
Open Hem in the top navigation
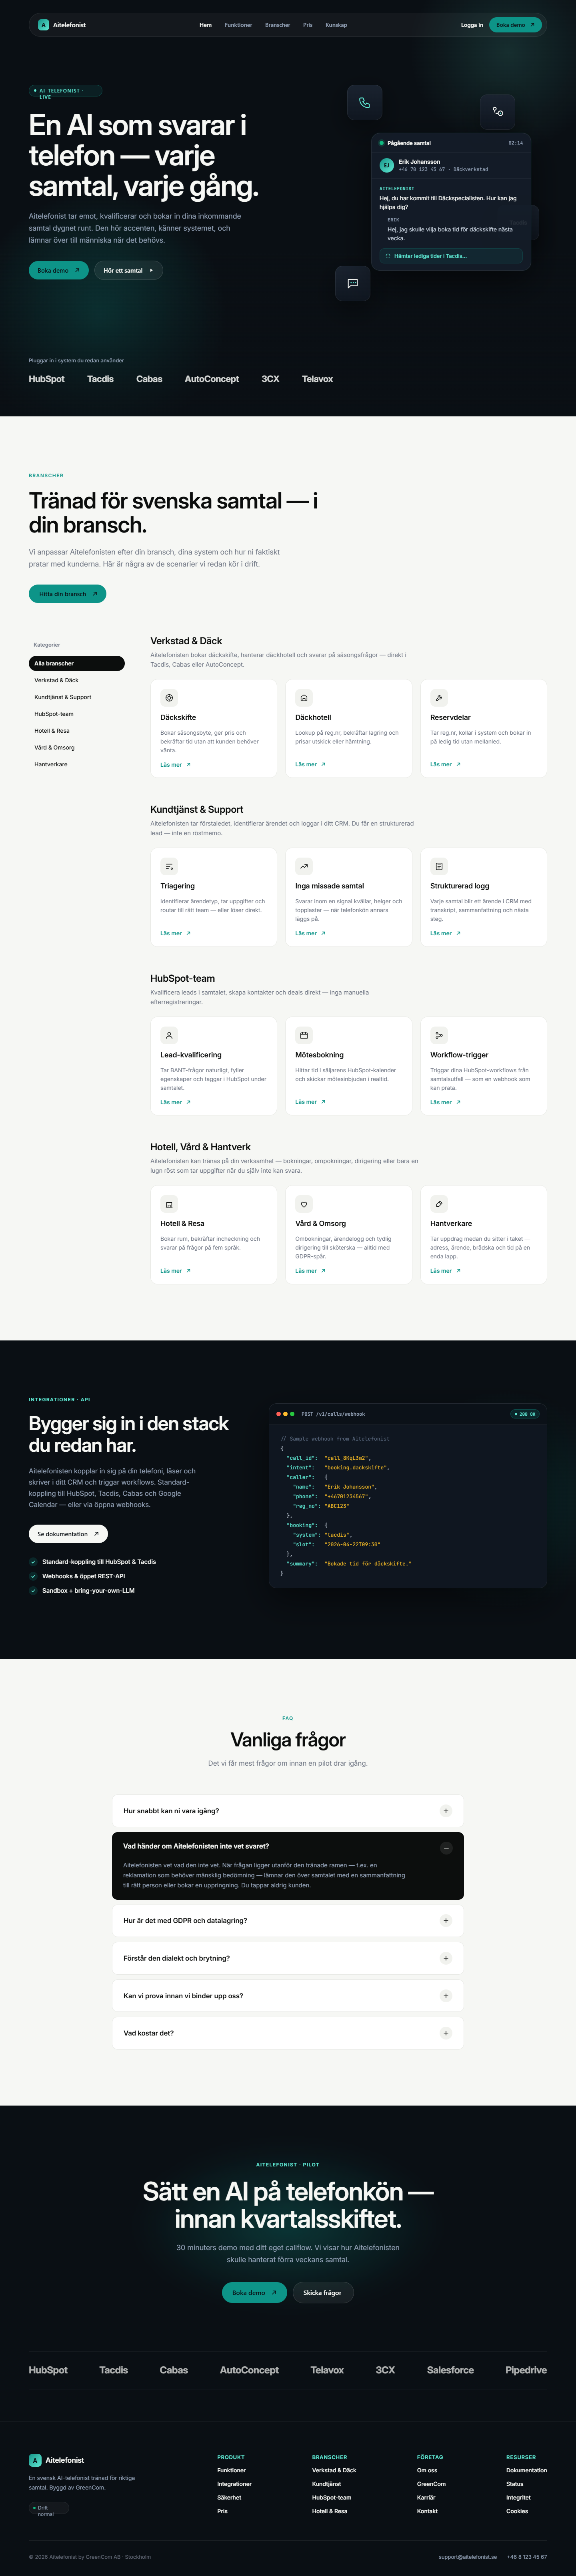point(206,25)
